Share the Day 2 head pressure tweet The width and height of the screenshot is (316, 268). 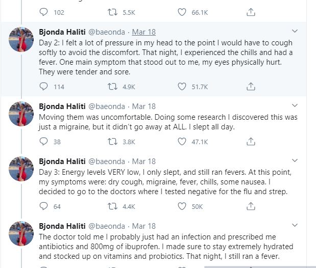pos(251,86)
